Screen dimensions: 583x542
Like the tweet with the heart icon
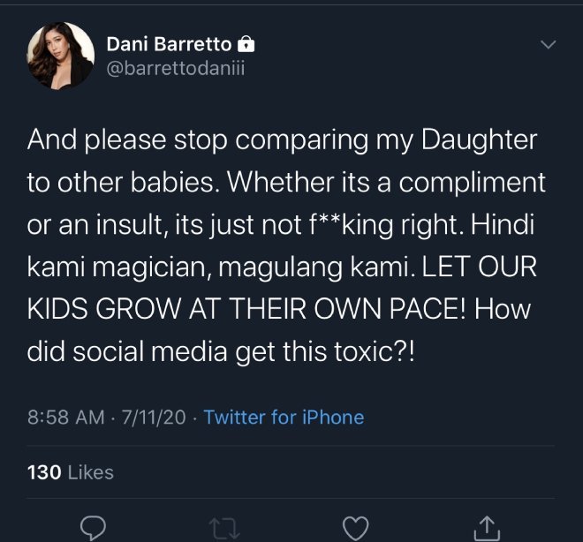click(354, 527)
